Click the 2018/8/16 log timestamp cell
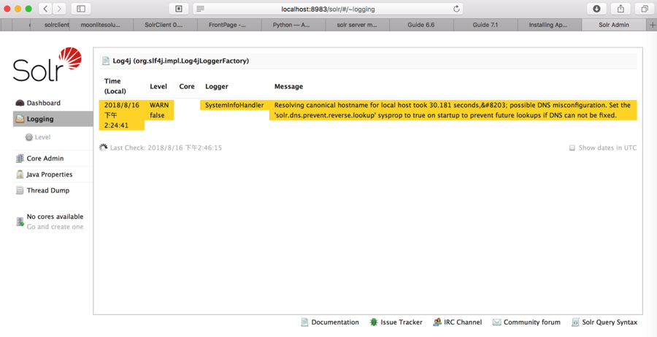The image size is (657, 337). tap(122, 115)
